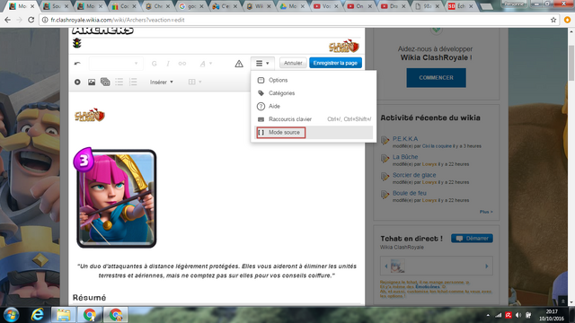Bookmark page with star icon

tap(553, 20)
